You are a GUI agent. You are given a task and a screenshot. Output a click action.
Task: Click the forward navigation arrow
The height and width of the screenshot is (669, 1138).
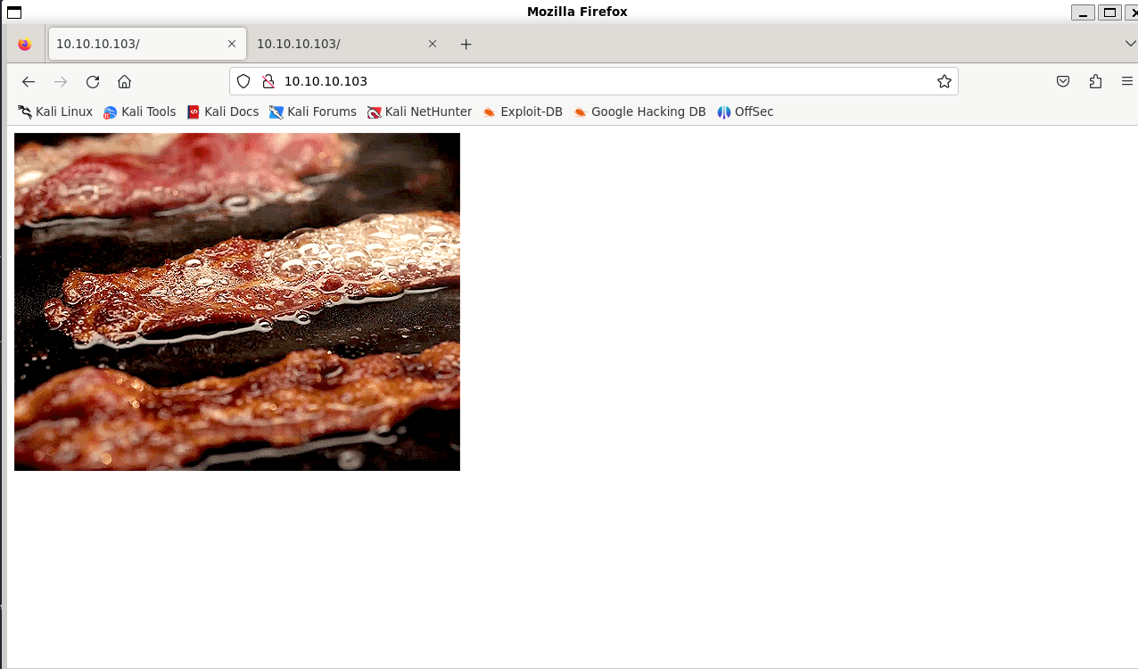[61, 81]
